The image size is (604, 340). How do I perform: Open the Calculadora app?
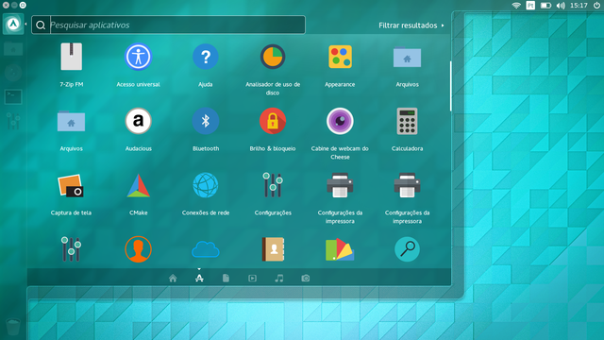point(407,121)
